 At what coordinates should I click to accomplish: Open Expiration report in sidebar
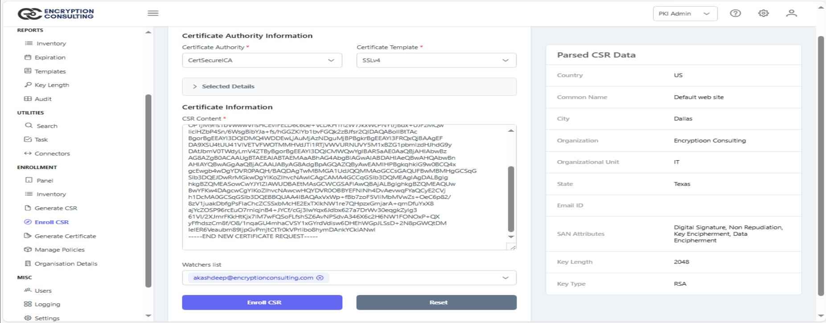(x=49, y=57)
